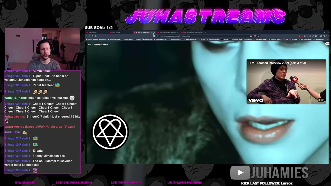
Task: Open the MultiTwitch bookmark
Action: (115, 40)
